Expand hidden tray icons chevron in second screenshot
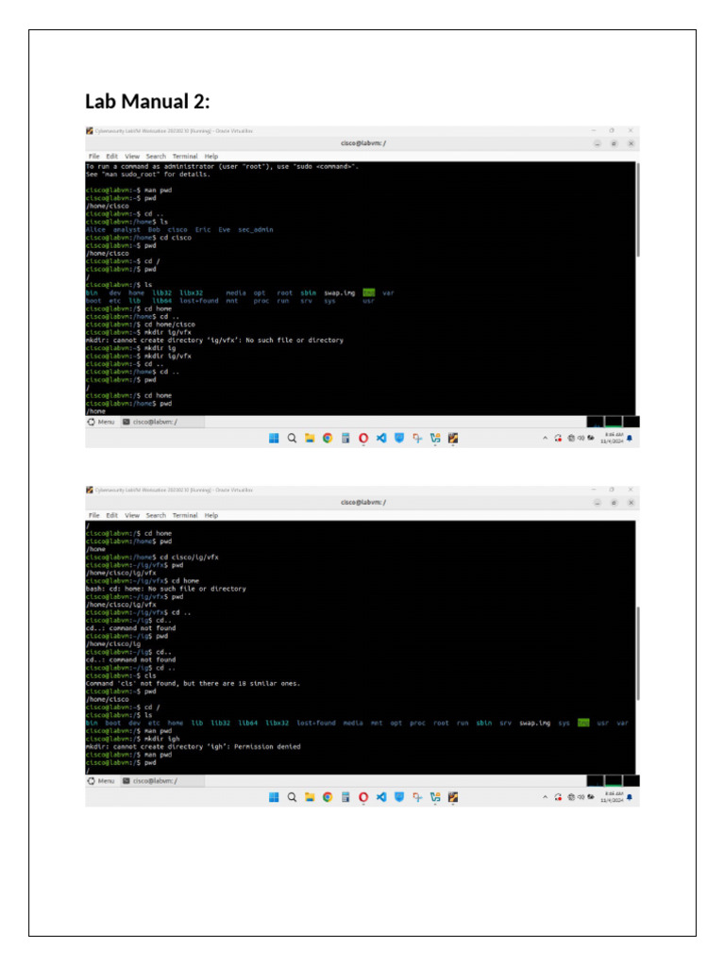This screenshot has height=966, width=725. tap(545, 797)
